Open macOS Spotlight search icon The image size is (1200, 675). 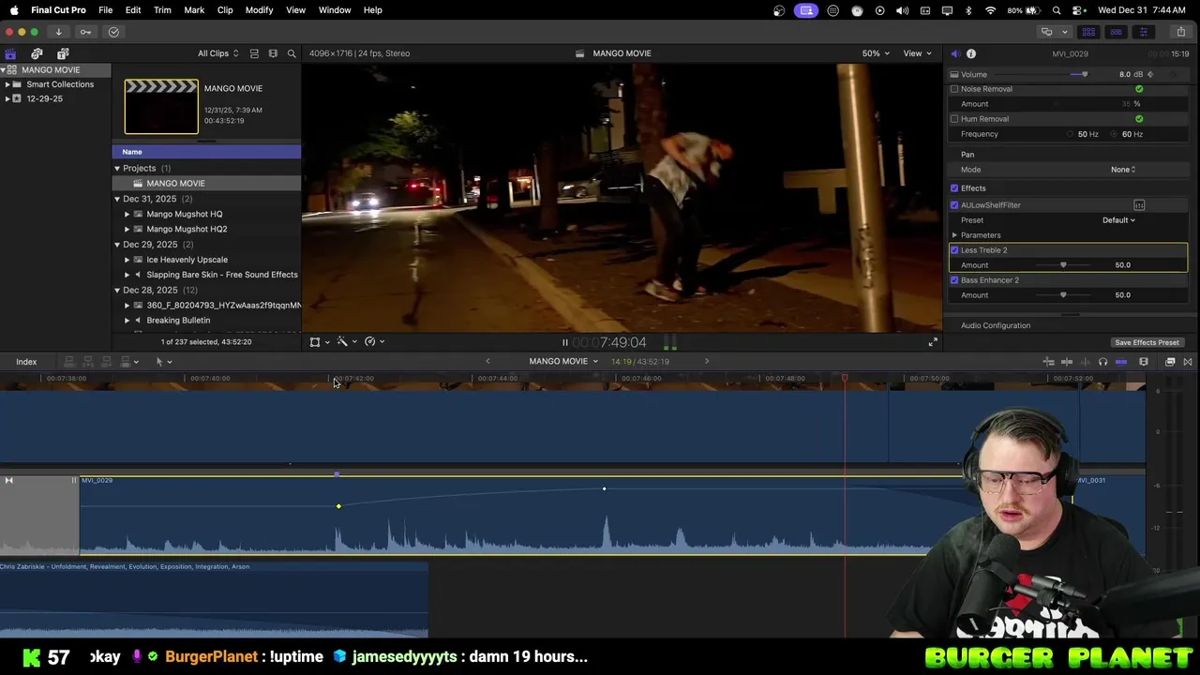(1057, 9)
